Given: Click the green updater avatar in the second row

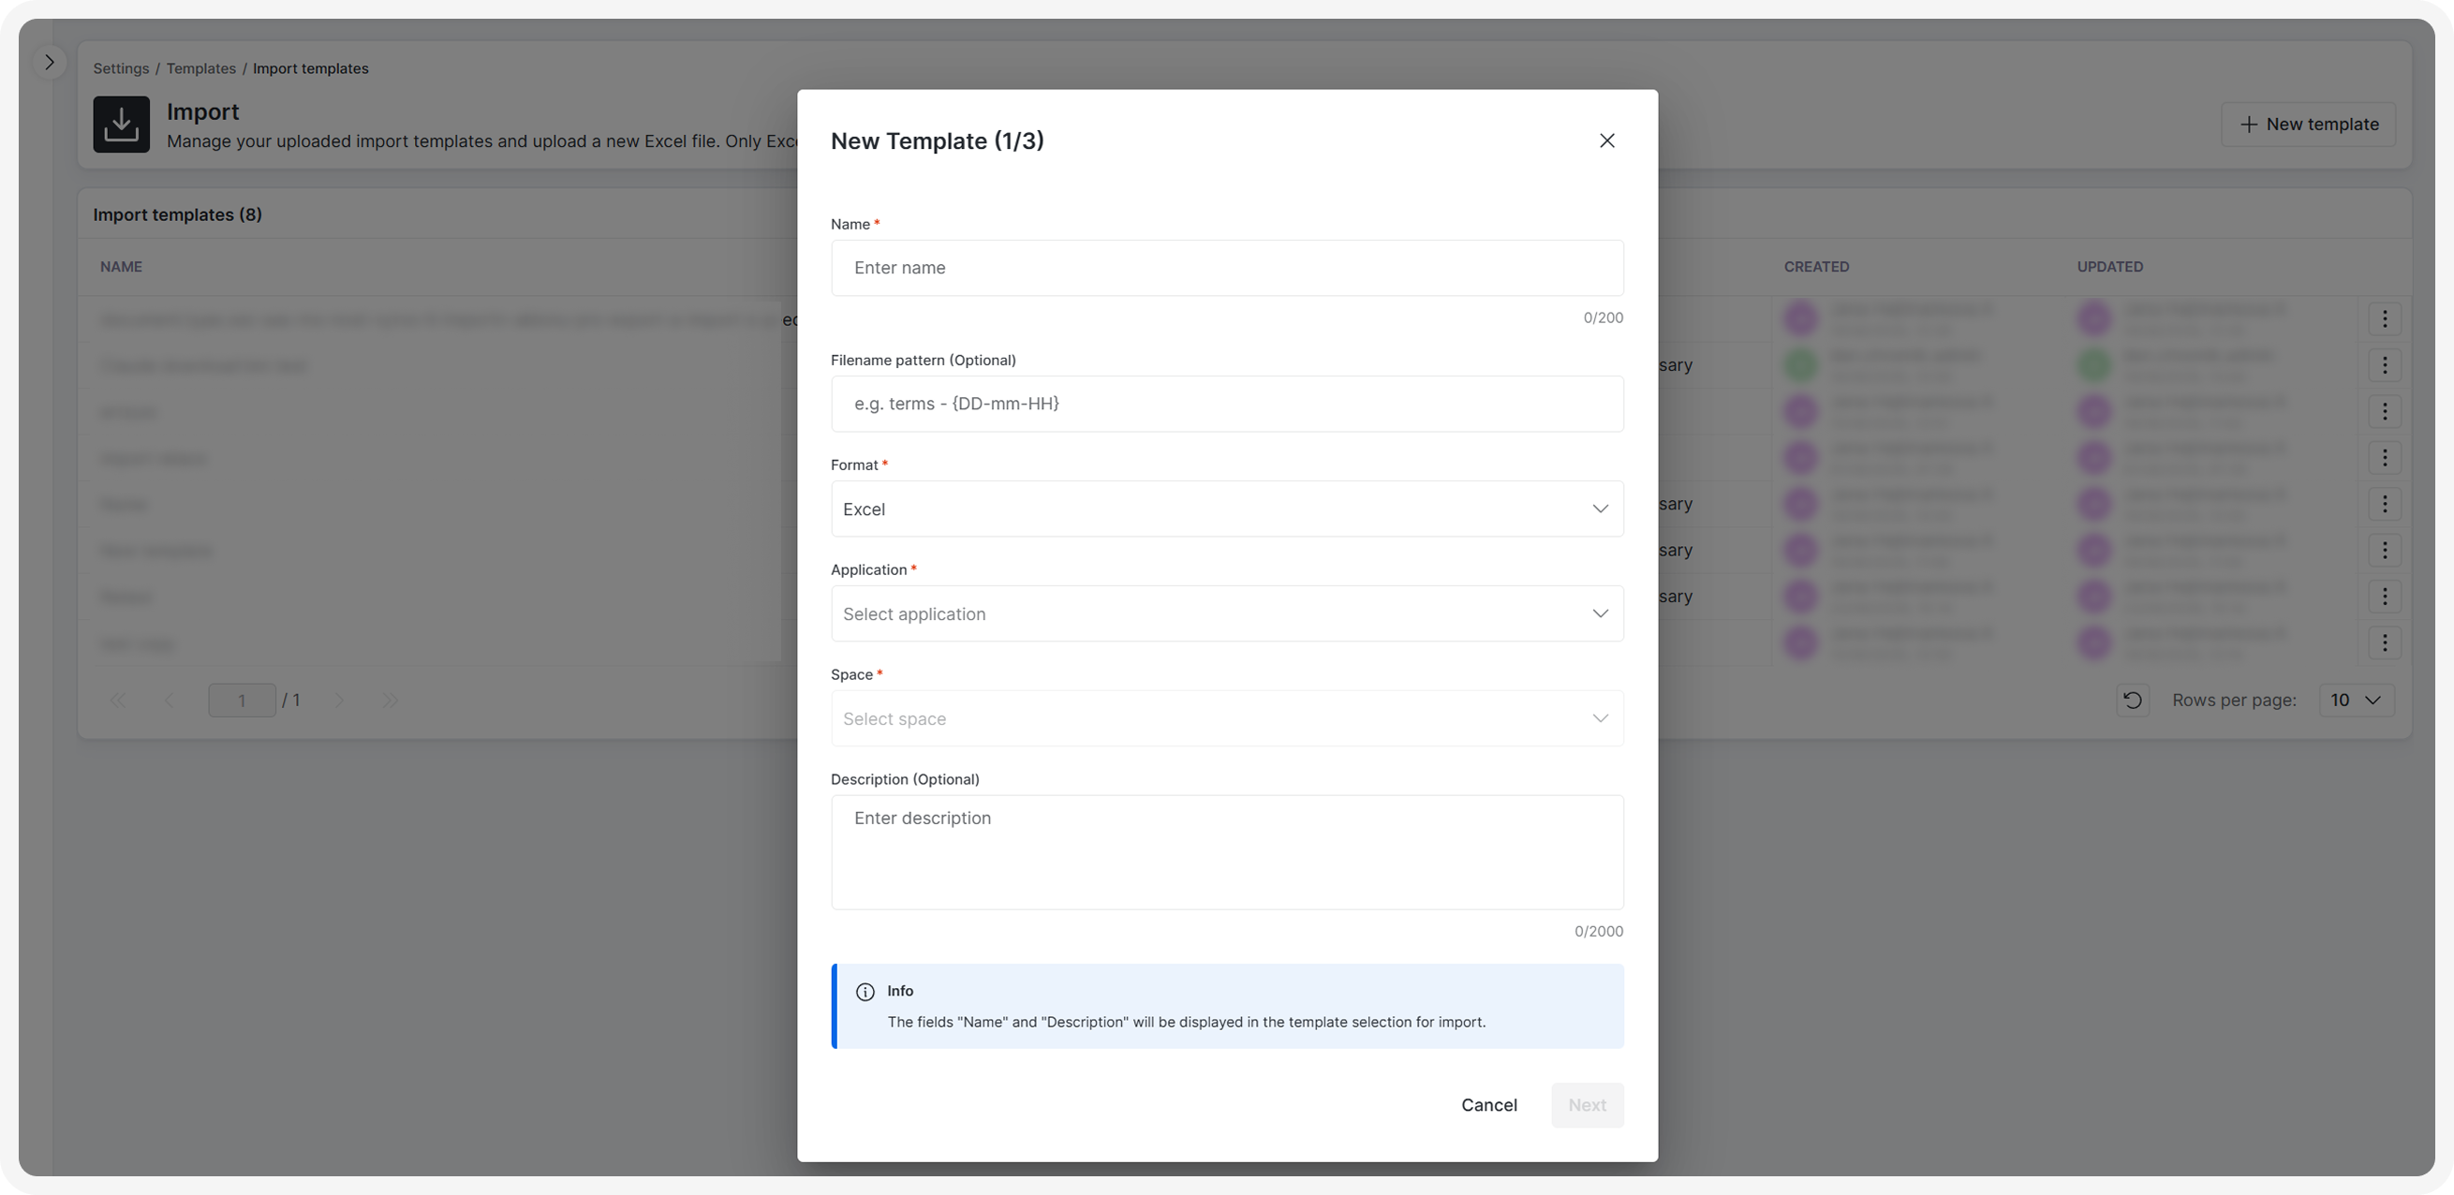Looking at the screenshot, I should click(2094, 364).
